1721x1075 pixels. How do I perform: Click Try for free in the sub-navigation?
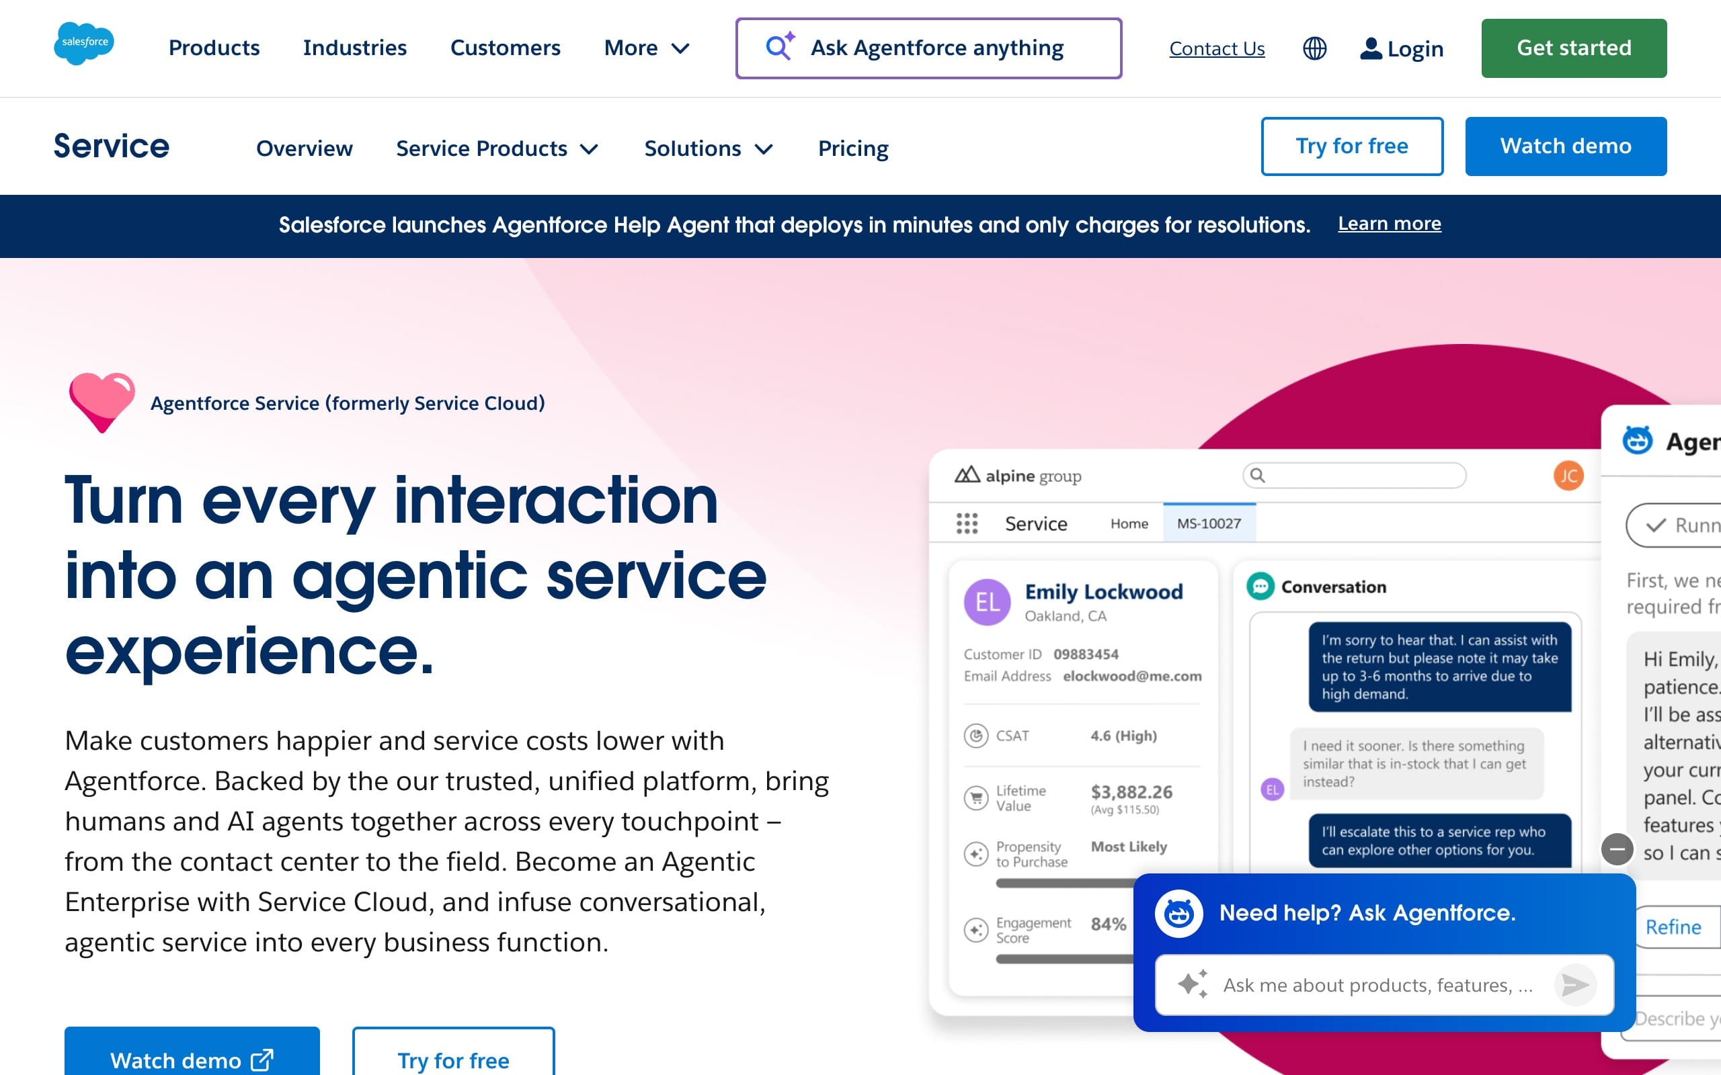click(1352, 146)
